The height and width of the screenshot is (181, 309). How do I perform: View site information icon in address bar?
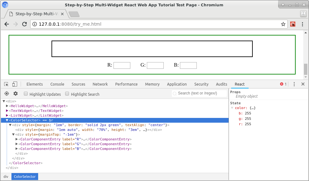(x=34, y=24)
